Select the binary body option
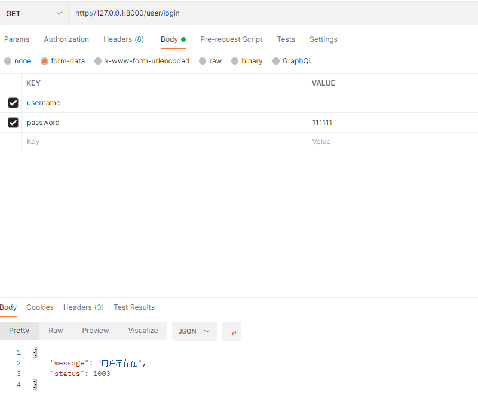 tap(235, 61)
